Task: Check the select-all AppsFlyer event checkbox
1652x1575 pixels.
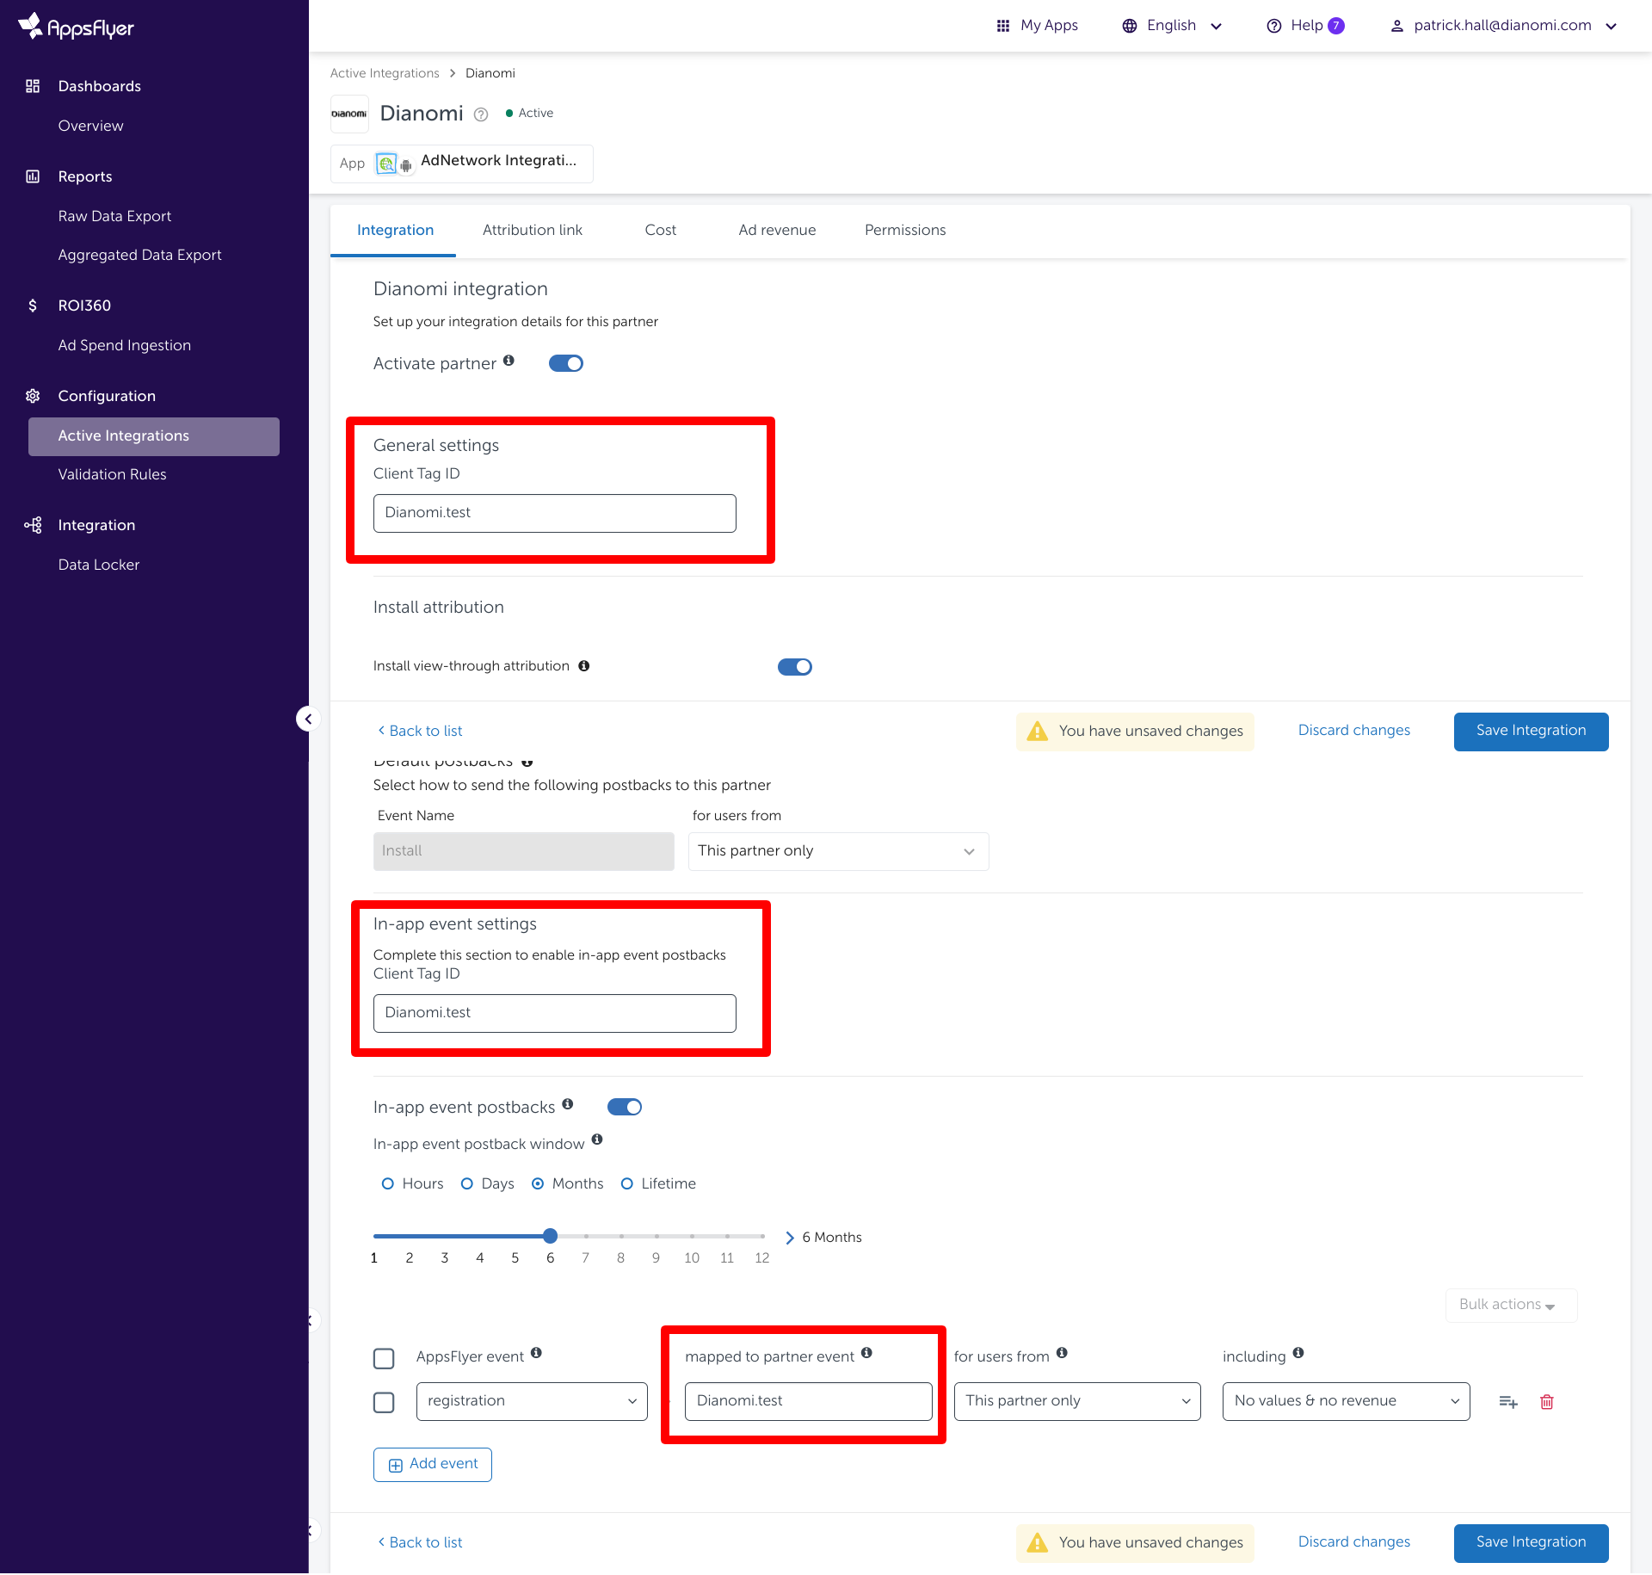Action: (x=384, y=1359)
